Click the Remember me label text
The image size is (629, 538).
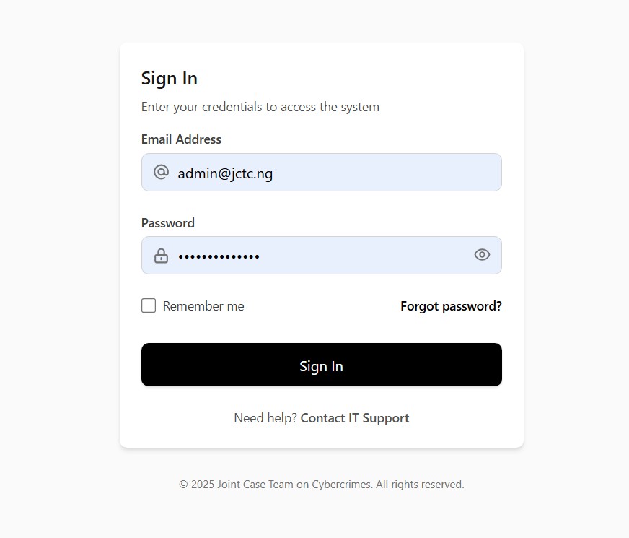point(203,306)
